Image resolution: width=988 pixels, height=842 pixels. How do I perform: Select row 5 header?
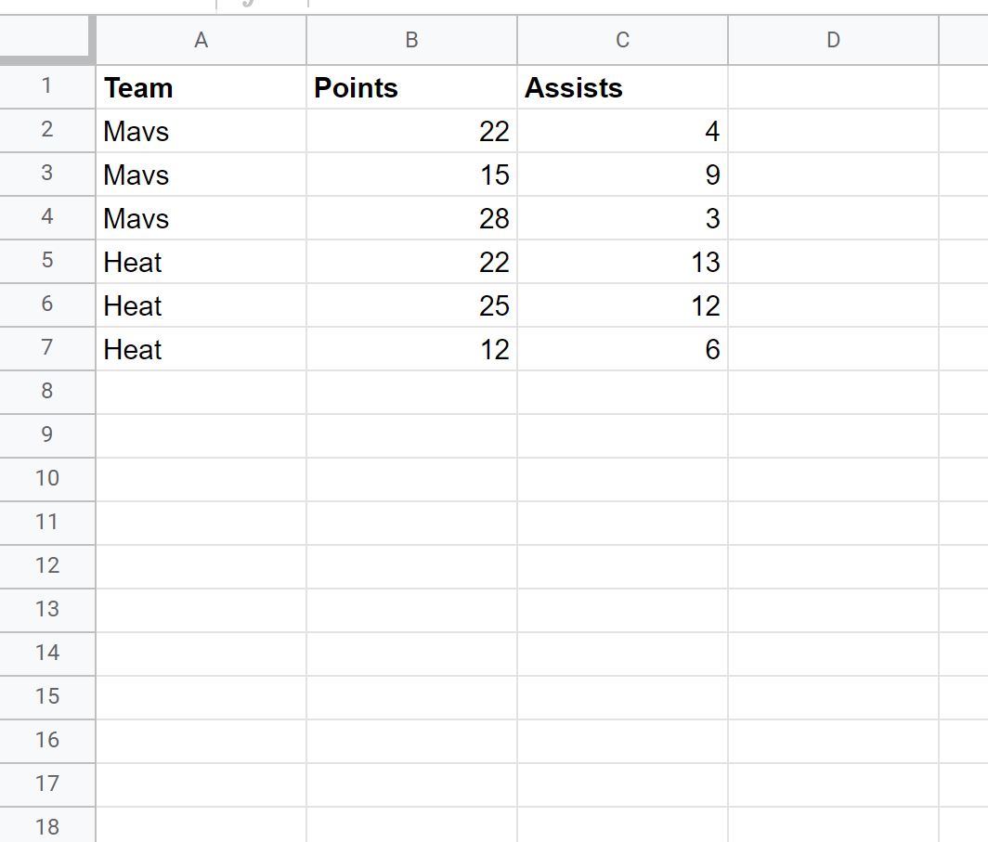[x=47, y=261]
